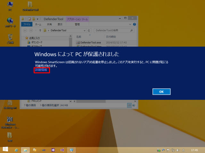
Task: Click the file list horizontal scrollbar thumb
Action: coord(91,101)
